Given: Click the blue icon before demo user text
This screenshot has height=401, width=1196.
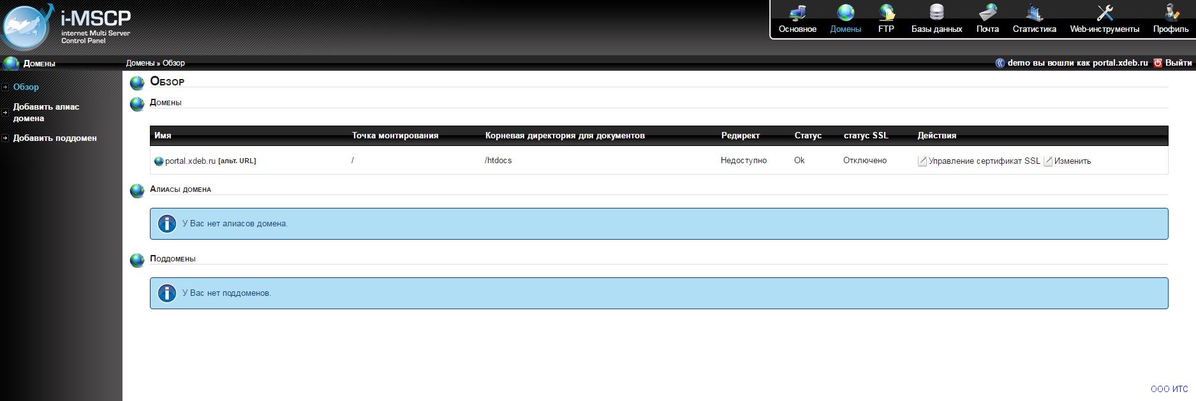Looking at the screenshot, I should pos(1000,63).
